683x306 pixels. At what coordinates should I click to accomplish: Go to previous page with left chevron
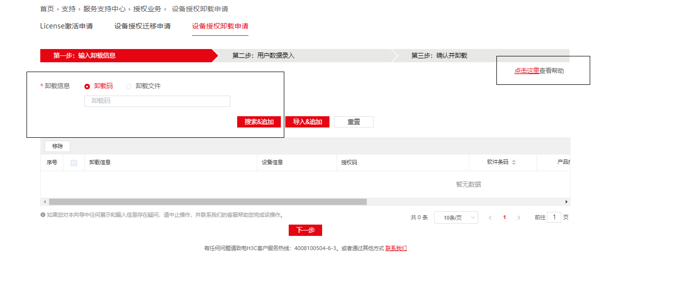tap(490, 218)
